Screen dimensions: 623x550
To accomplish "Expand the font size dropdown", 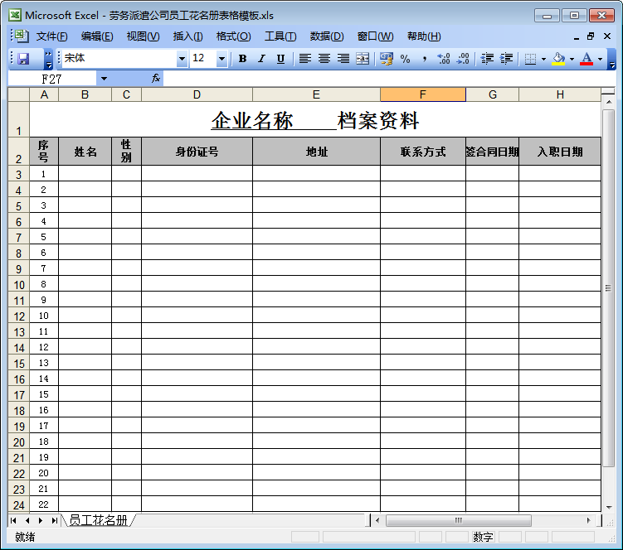I will click(x=221, y=59).
